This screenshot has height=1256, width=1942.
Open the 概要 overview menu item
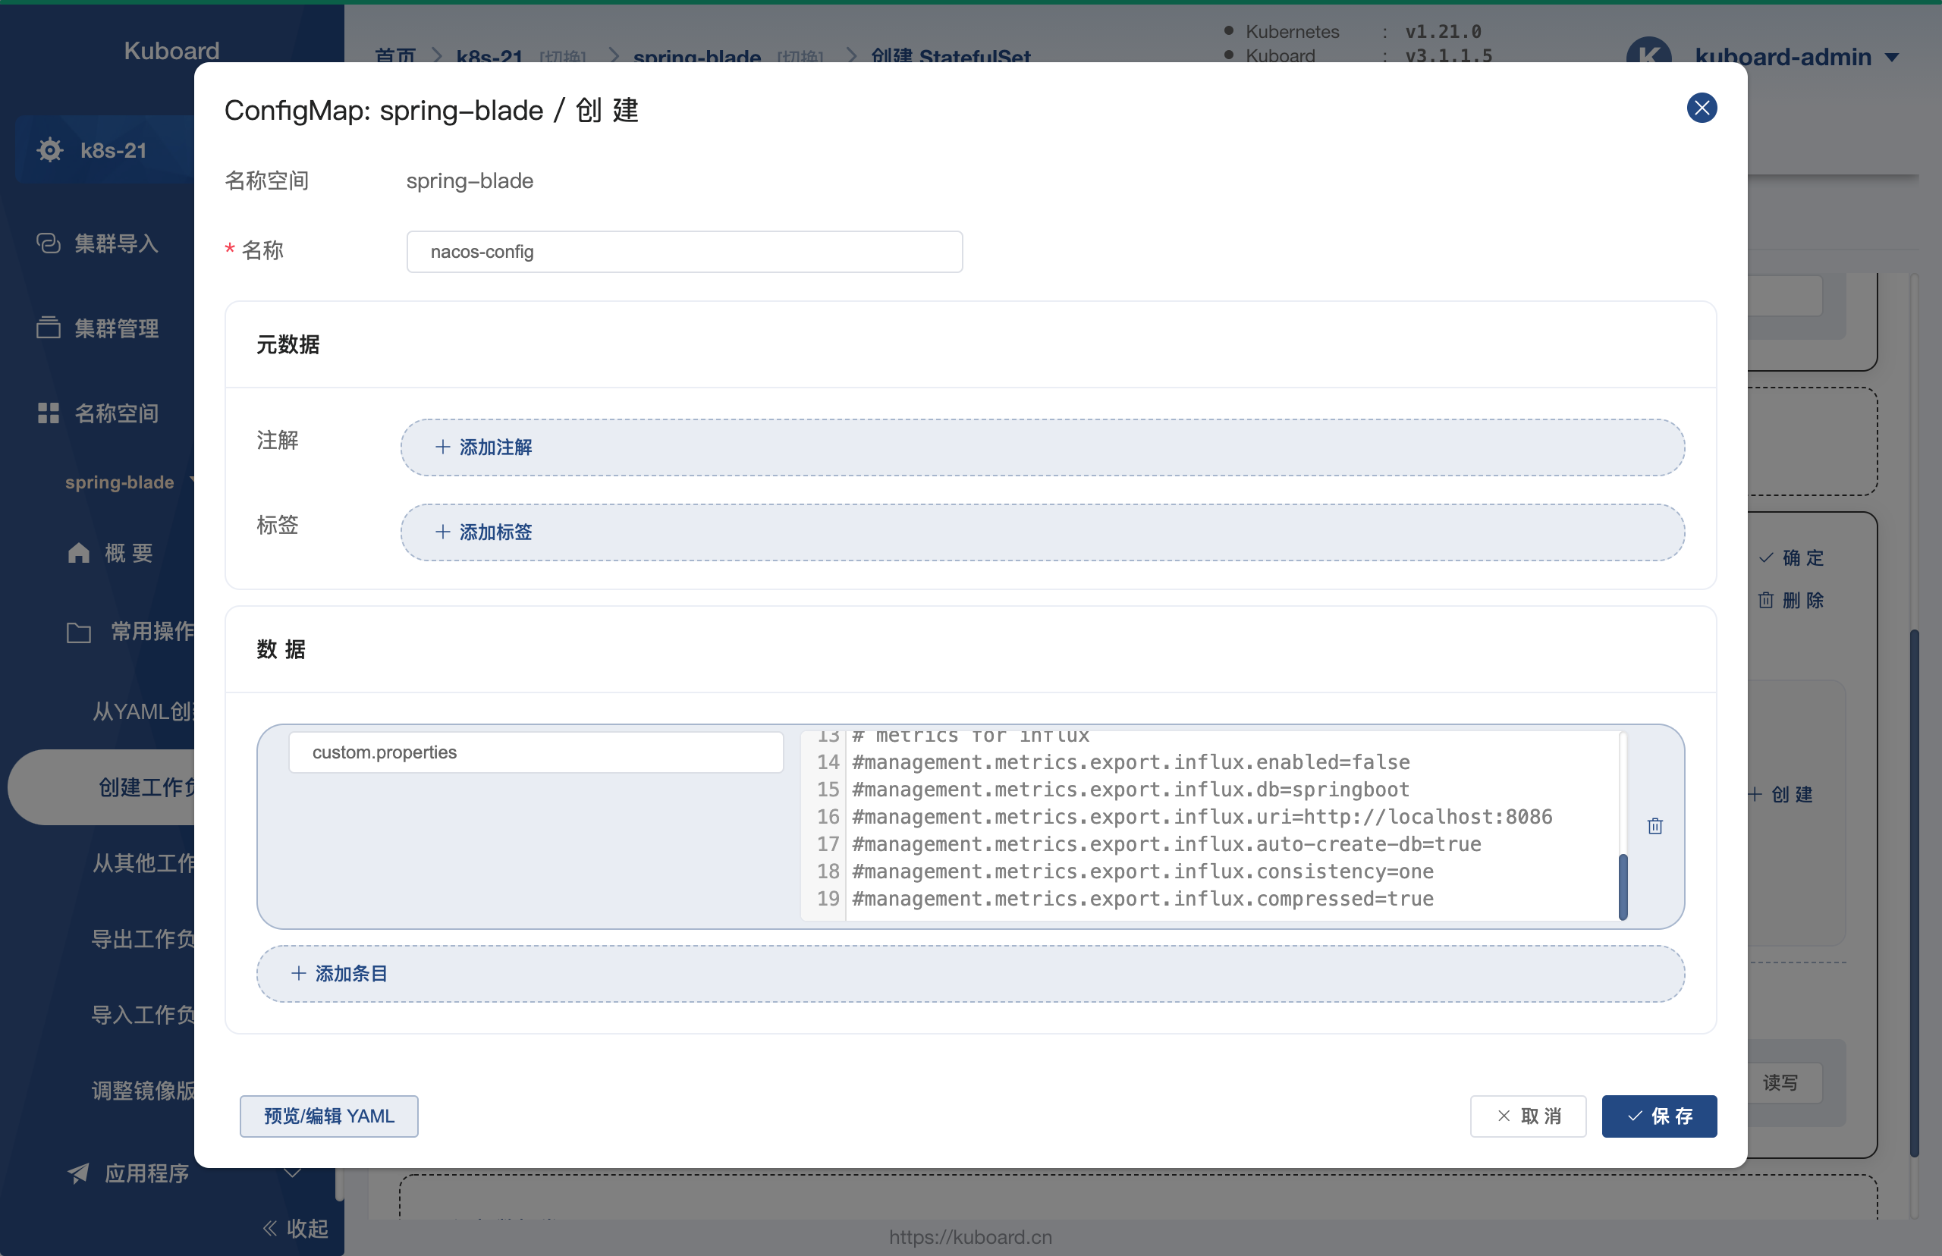[129, 553]
